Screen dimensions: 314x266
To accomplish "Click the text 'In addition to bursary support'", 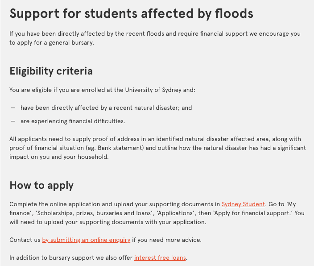I will point(52,258).
